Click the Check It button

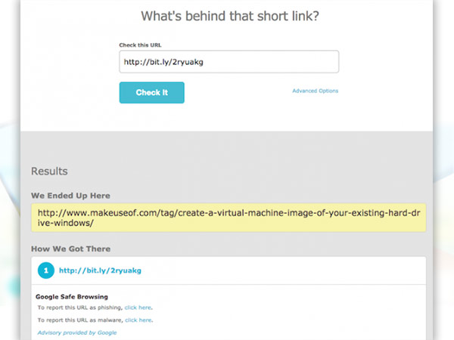151,92
